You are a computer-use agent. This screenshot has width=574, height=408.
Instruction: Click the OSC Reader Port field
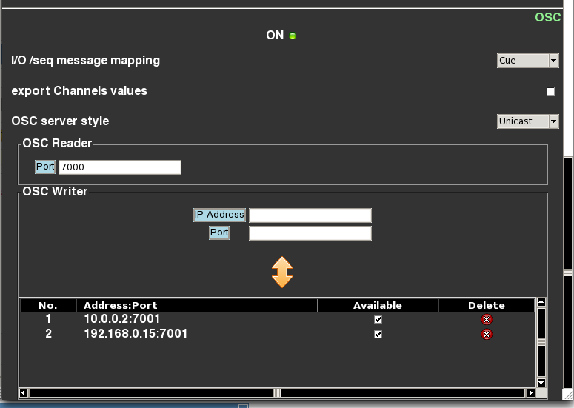click(x=119, y=167)
